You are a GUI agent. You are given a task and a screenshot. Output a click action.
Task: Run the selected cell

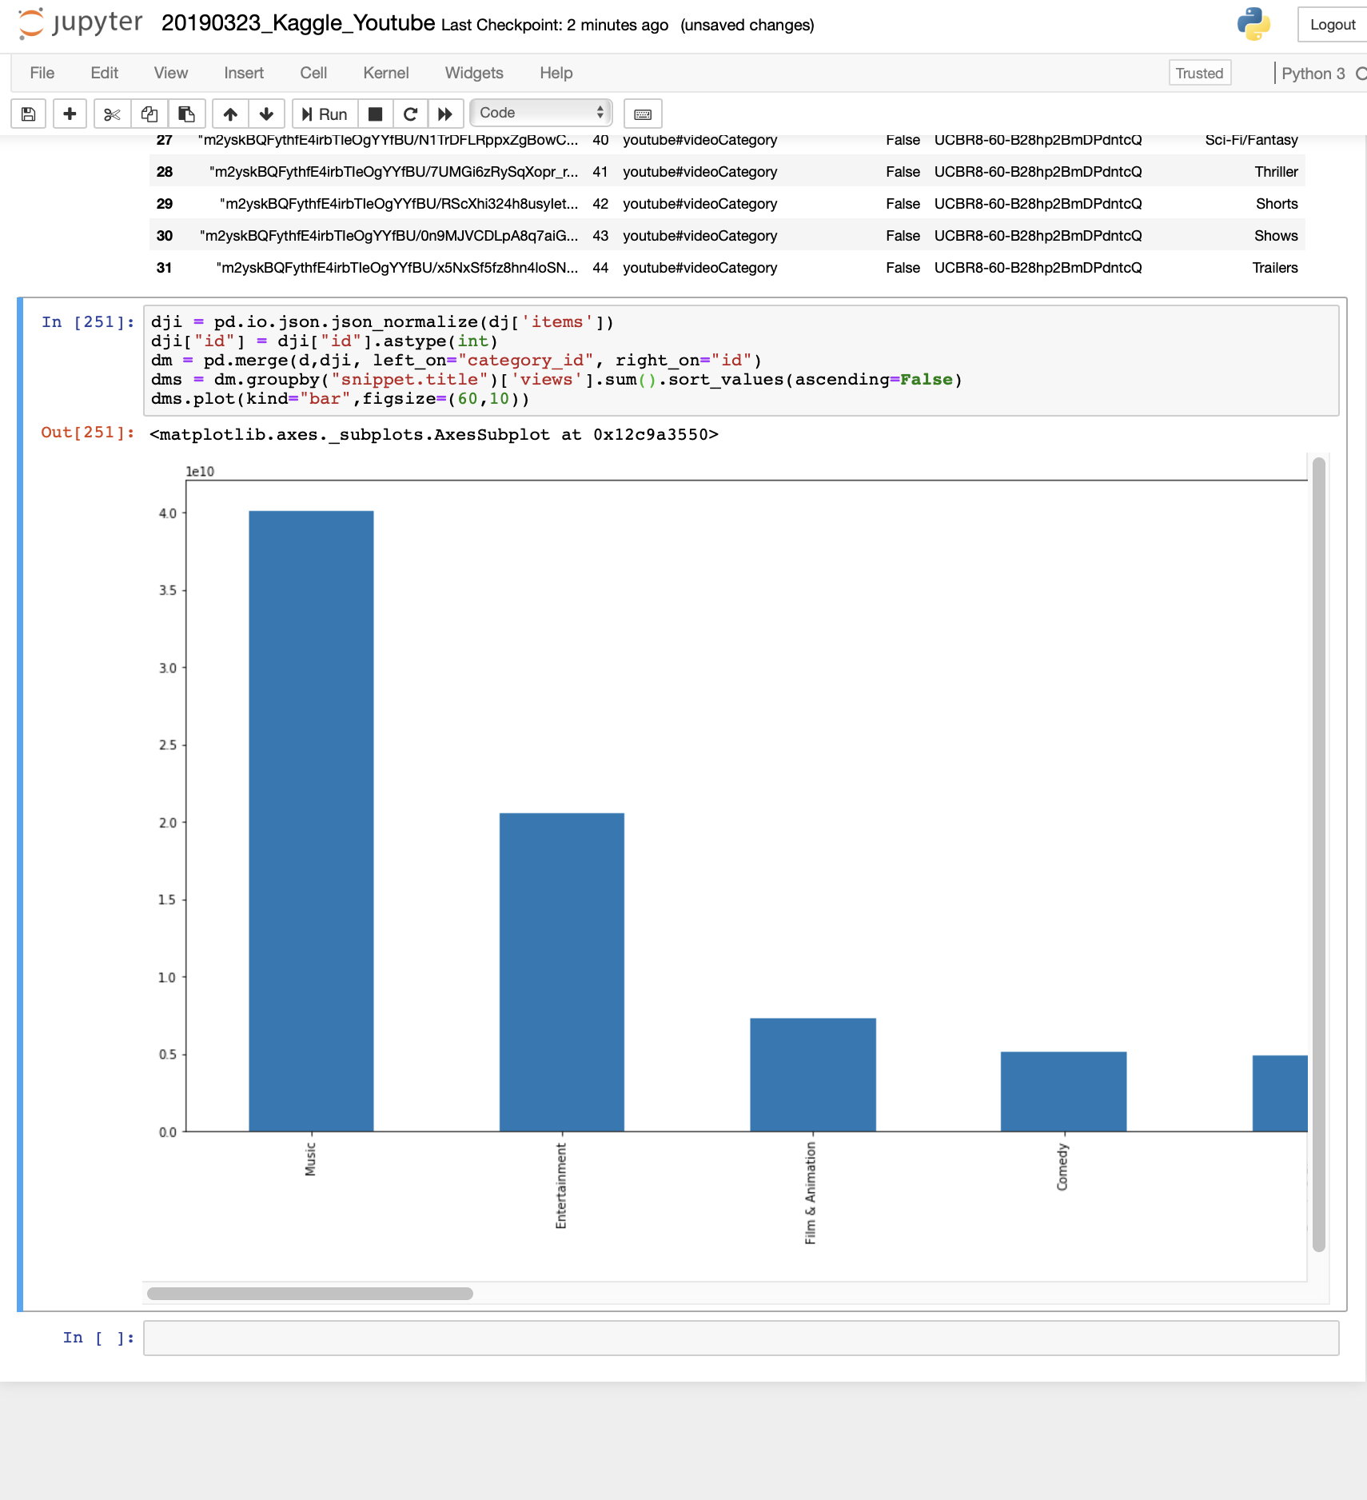(325, 114)
